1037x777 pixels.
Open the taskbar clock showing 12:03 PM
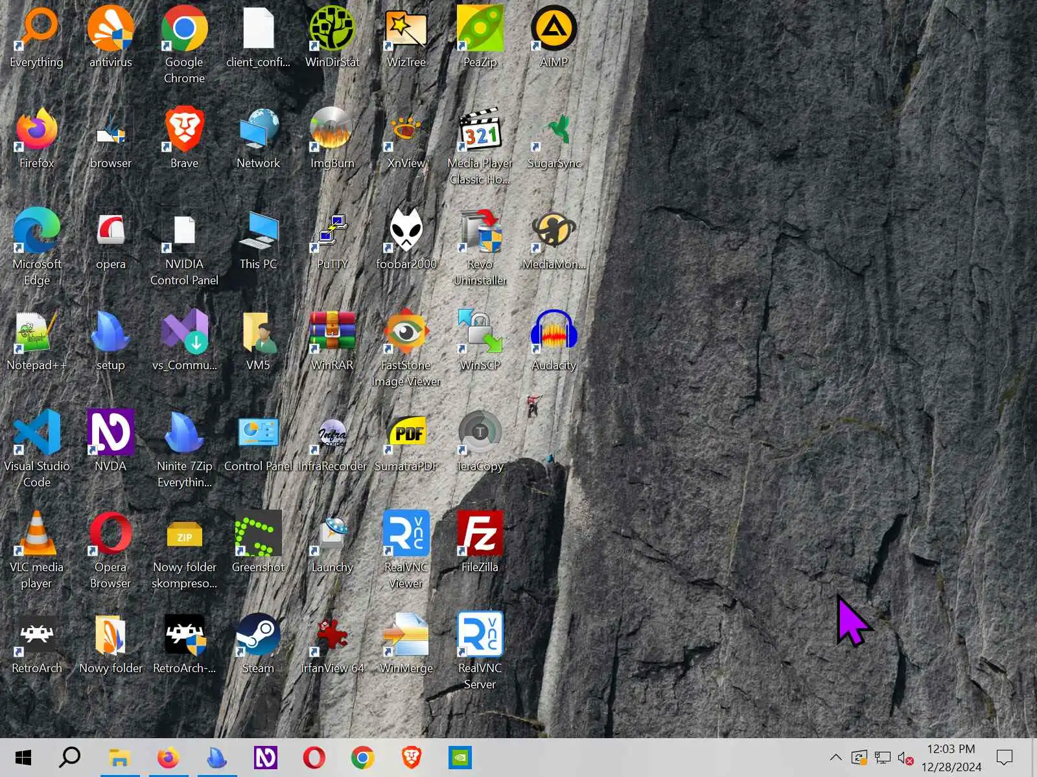951,758
